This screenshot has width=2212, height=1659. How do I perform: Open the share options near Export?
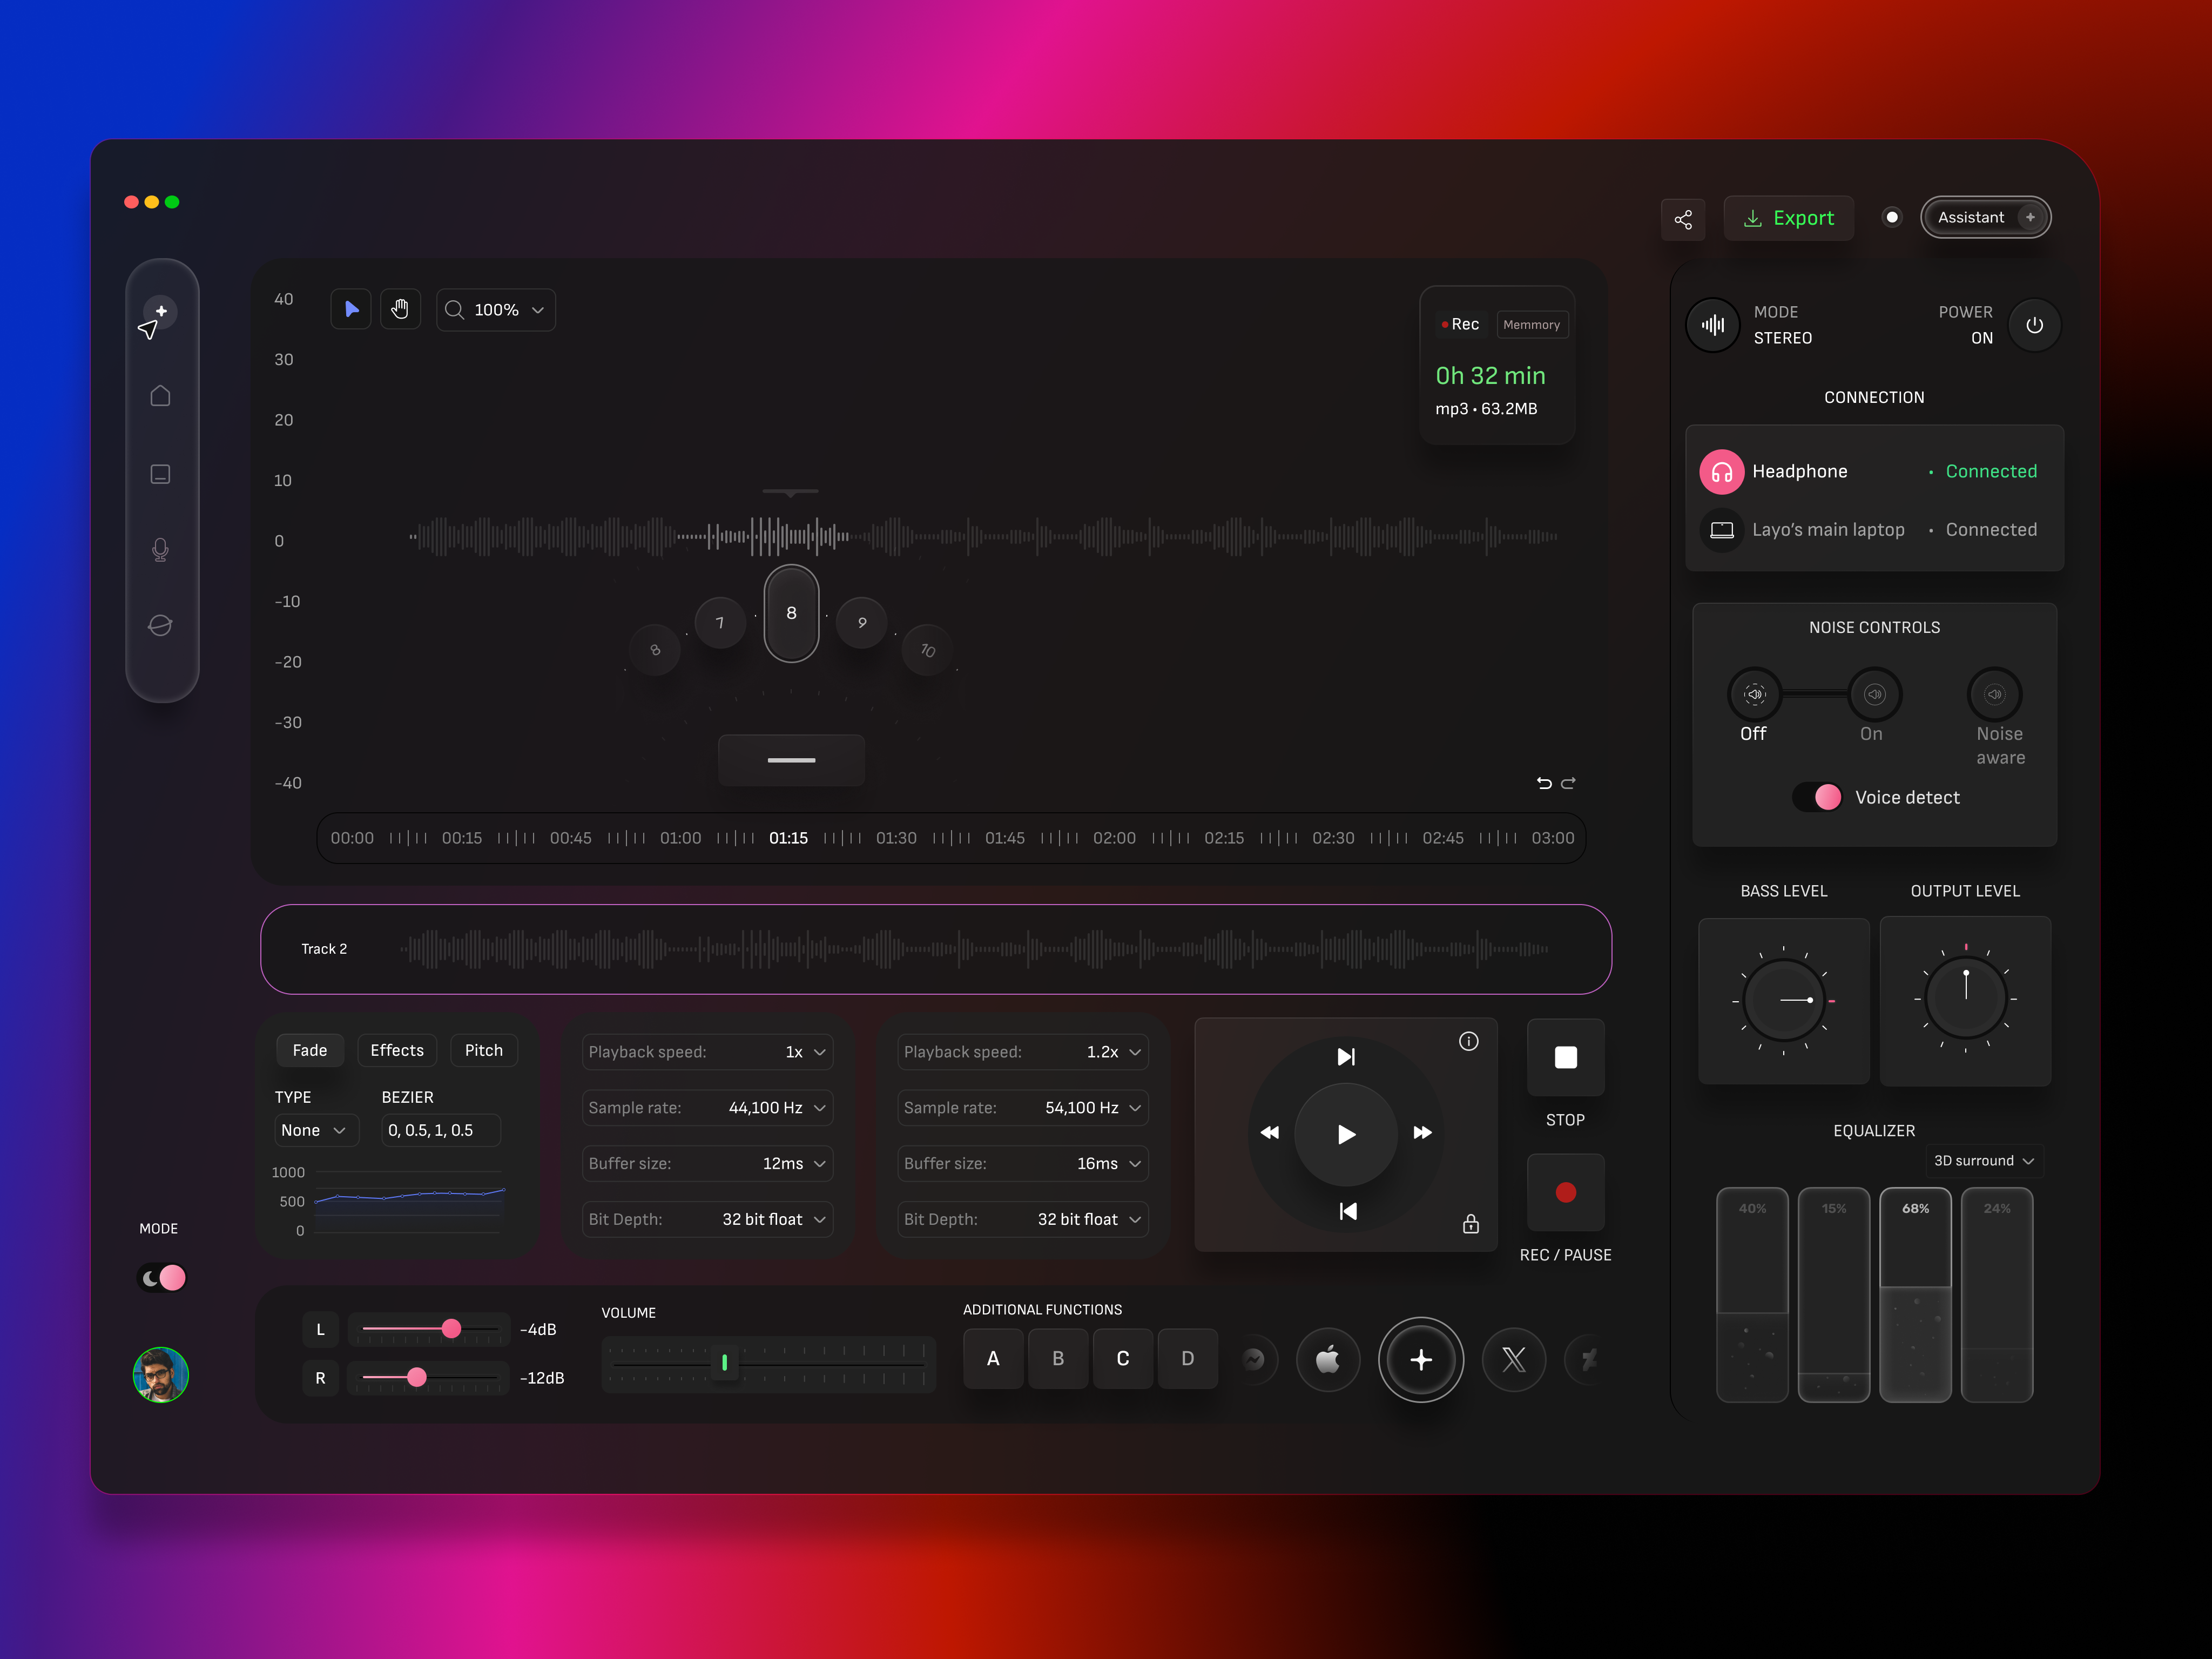(x=1683, y=218)
